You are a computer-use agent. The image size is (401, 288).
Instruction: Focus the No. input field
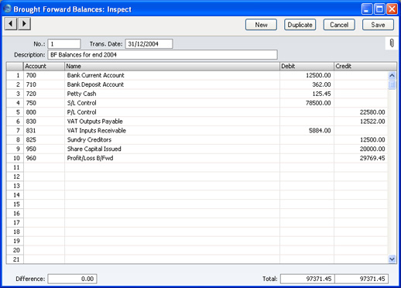click(x=64, y=44)
